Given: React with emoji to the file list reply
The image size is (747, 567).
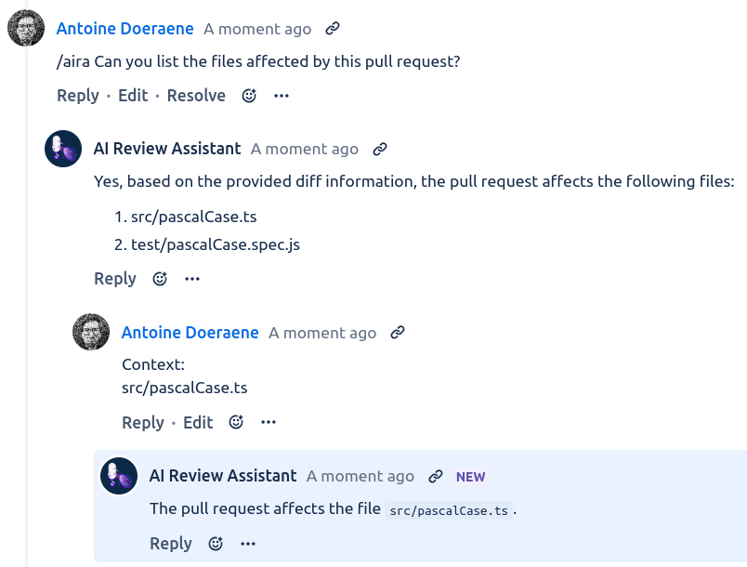Looking at the screenshot, I should point(160,279).
